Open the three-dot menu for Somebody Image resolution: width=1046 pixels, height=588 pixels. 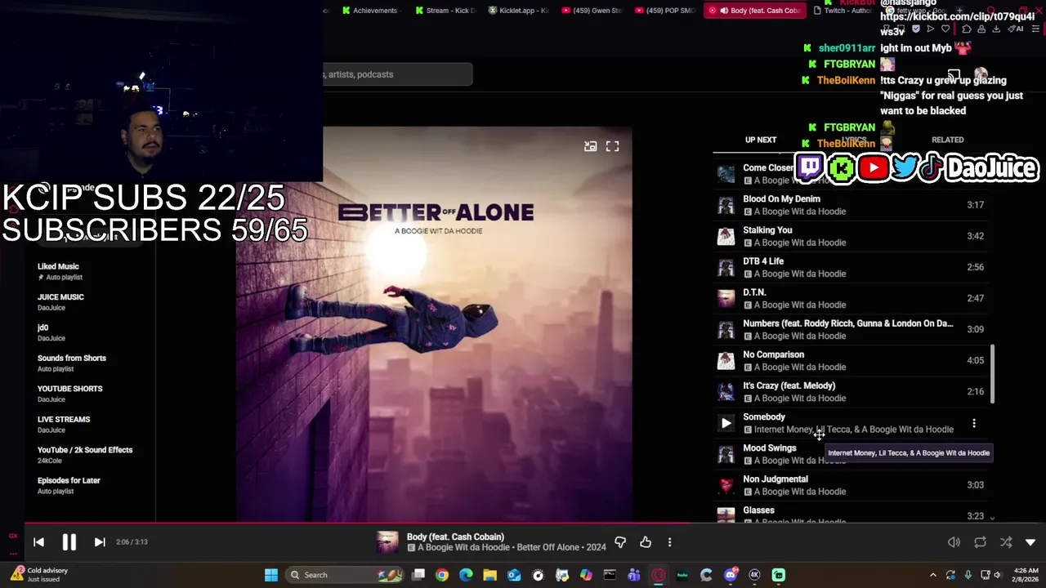974,423
